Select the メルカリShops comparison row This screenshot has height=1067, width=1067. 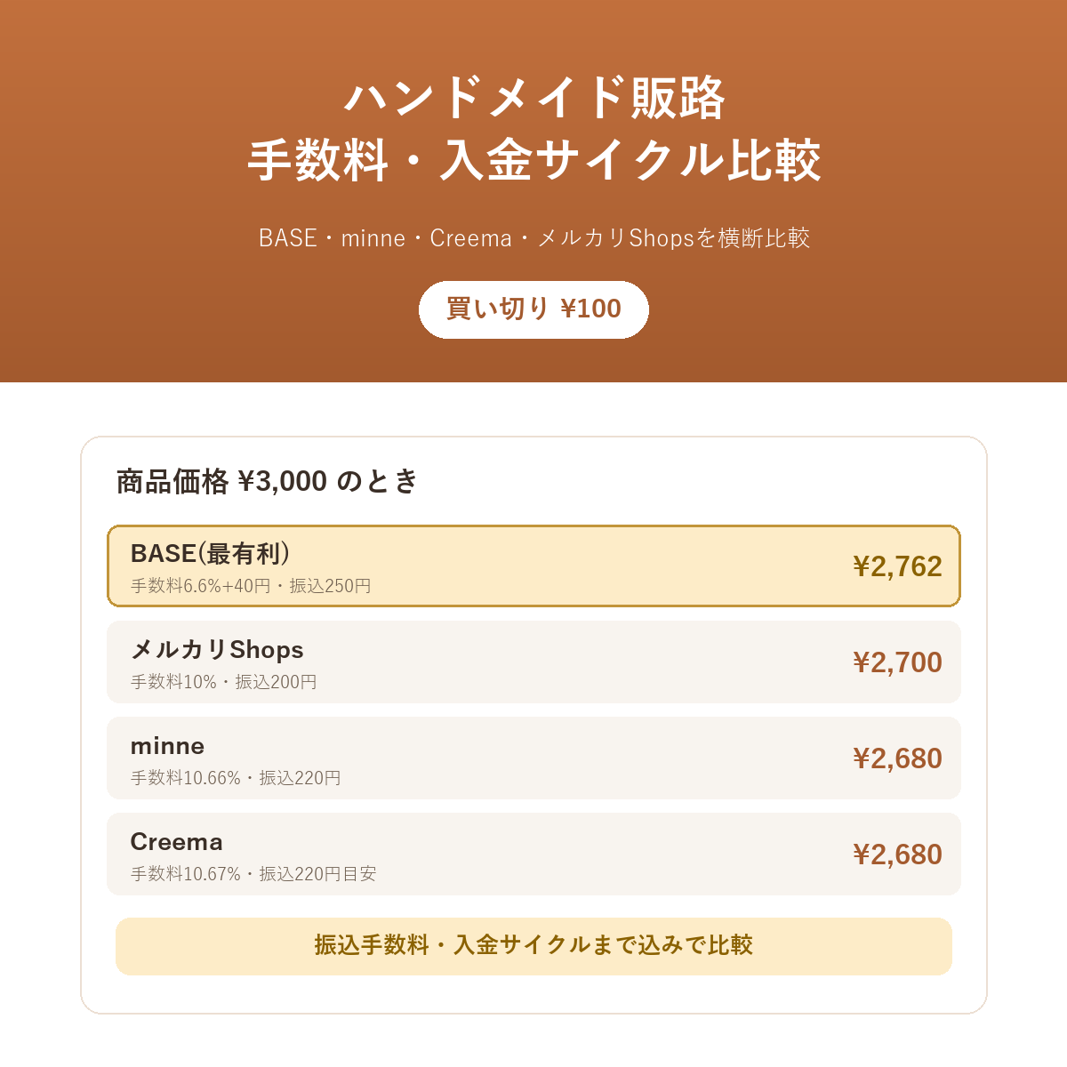point(533,662)
